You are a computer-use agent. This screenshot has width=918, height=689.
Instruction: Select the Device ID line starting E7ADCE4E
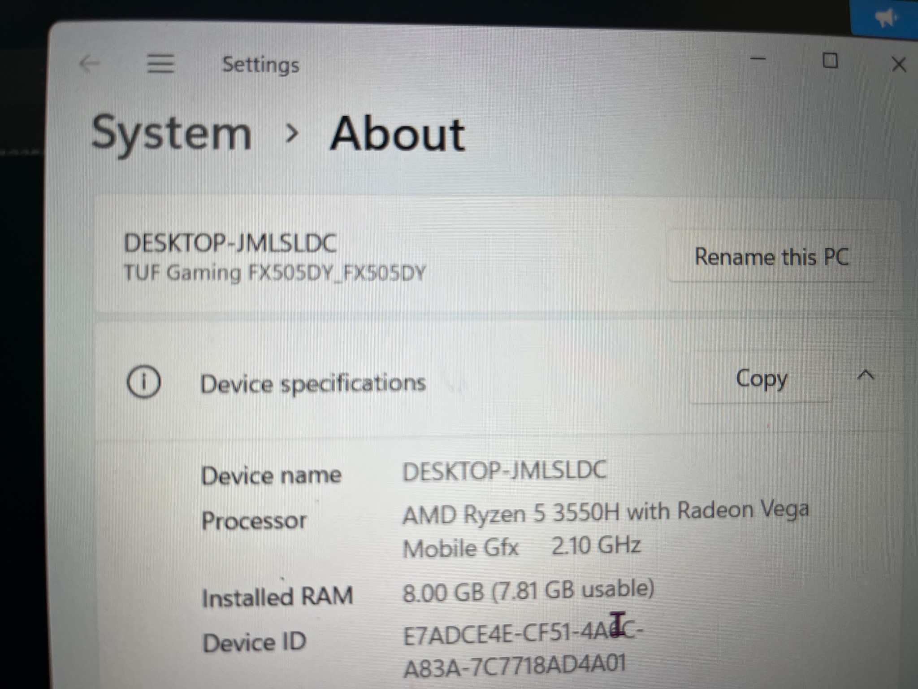(523, 632)
